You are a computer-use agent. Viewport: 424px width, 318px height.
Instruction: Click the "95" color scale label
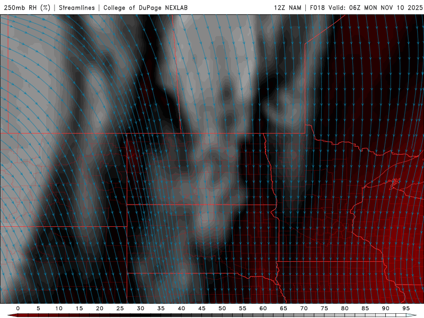click(406, 308)
